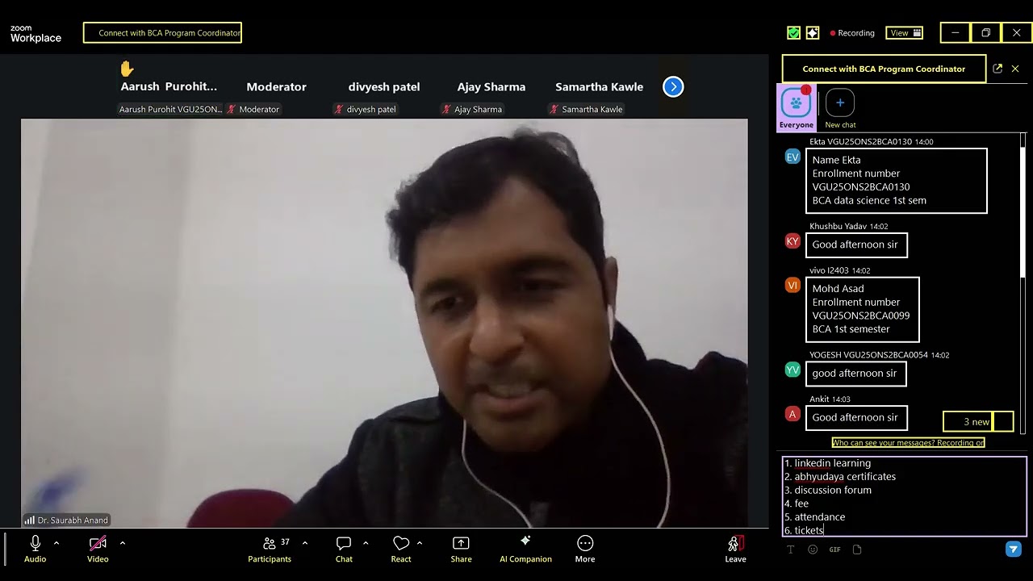The width and height of the screenshot is (1033, 581).
Task: Jump to the 3 new messages
Action: (977, 421)
